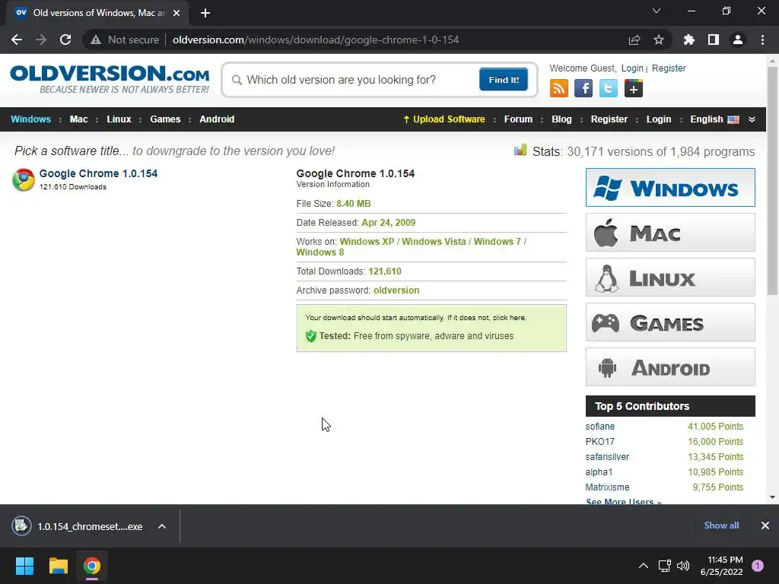Click the Find It! button
Image resolution: width=779 pixels, height=584 pixels.
coord(504,79)
